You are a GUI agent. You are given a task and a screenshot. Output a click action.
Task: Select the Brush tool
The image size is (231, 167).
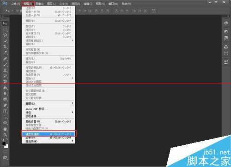point(5,65)
